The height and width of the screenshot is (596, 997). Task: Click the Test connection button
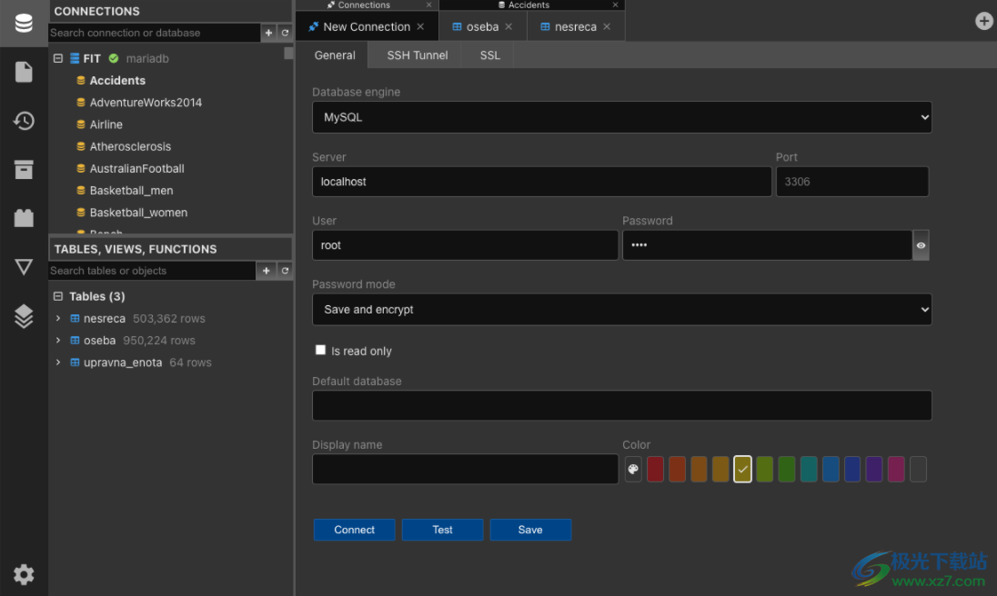442,530
